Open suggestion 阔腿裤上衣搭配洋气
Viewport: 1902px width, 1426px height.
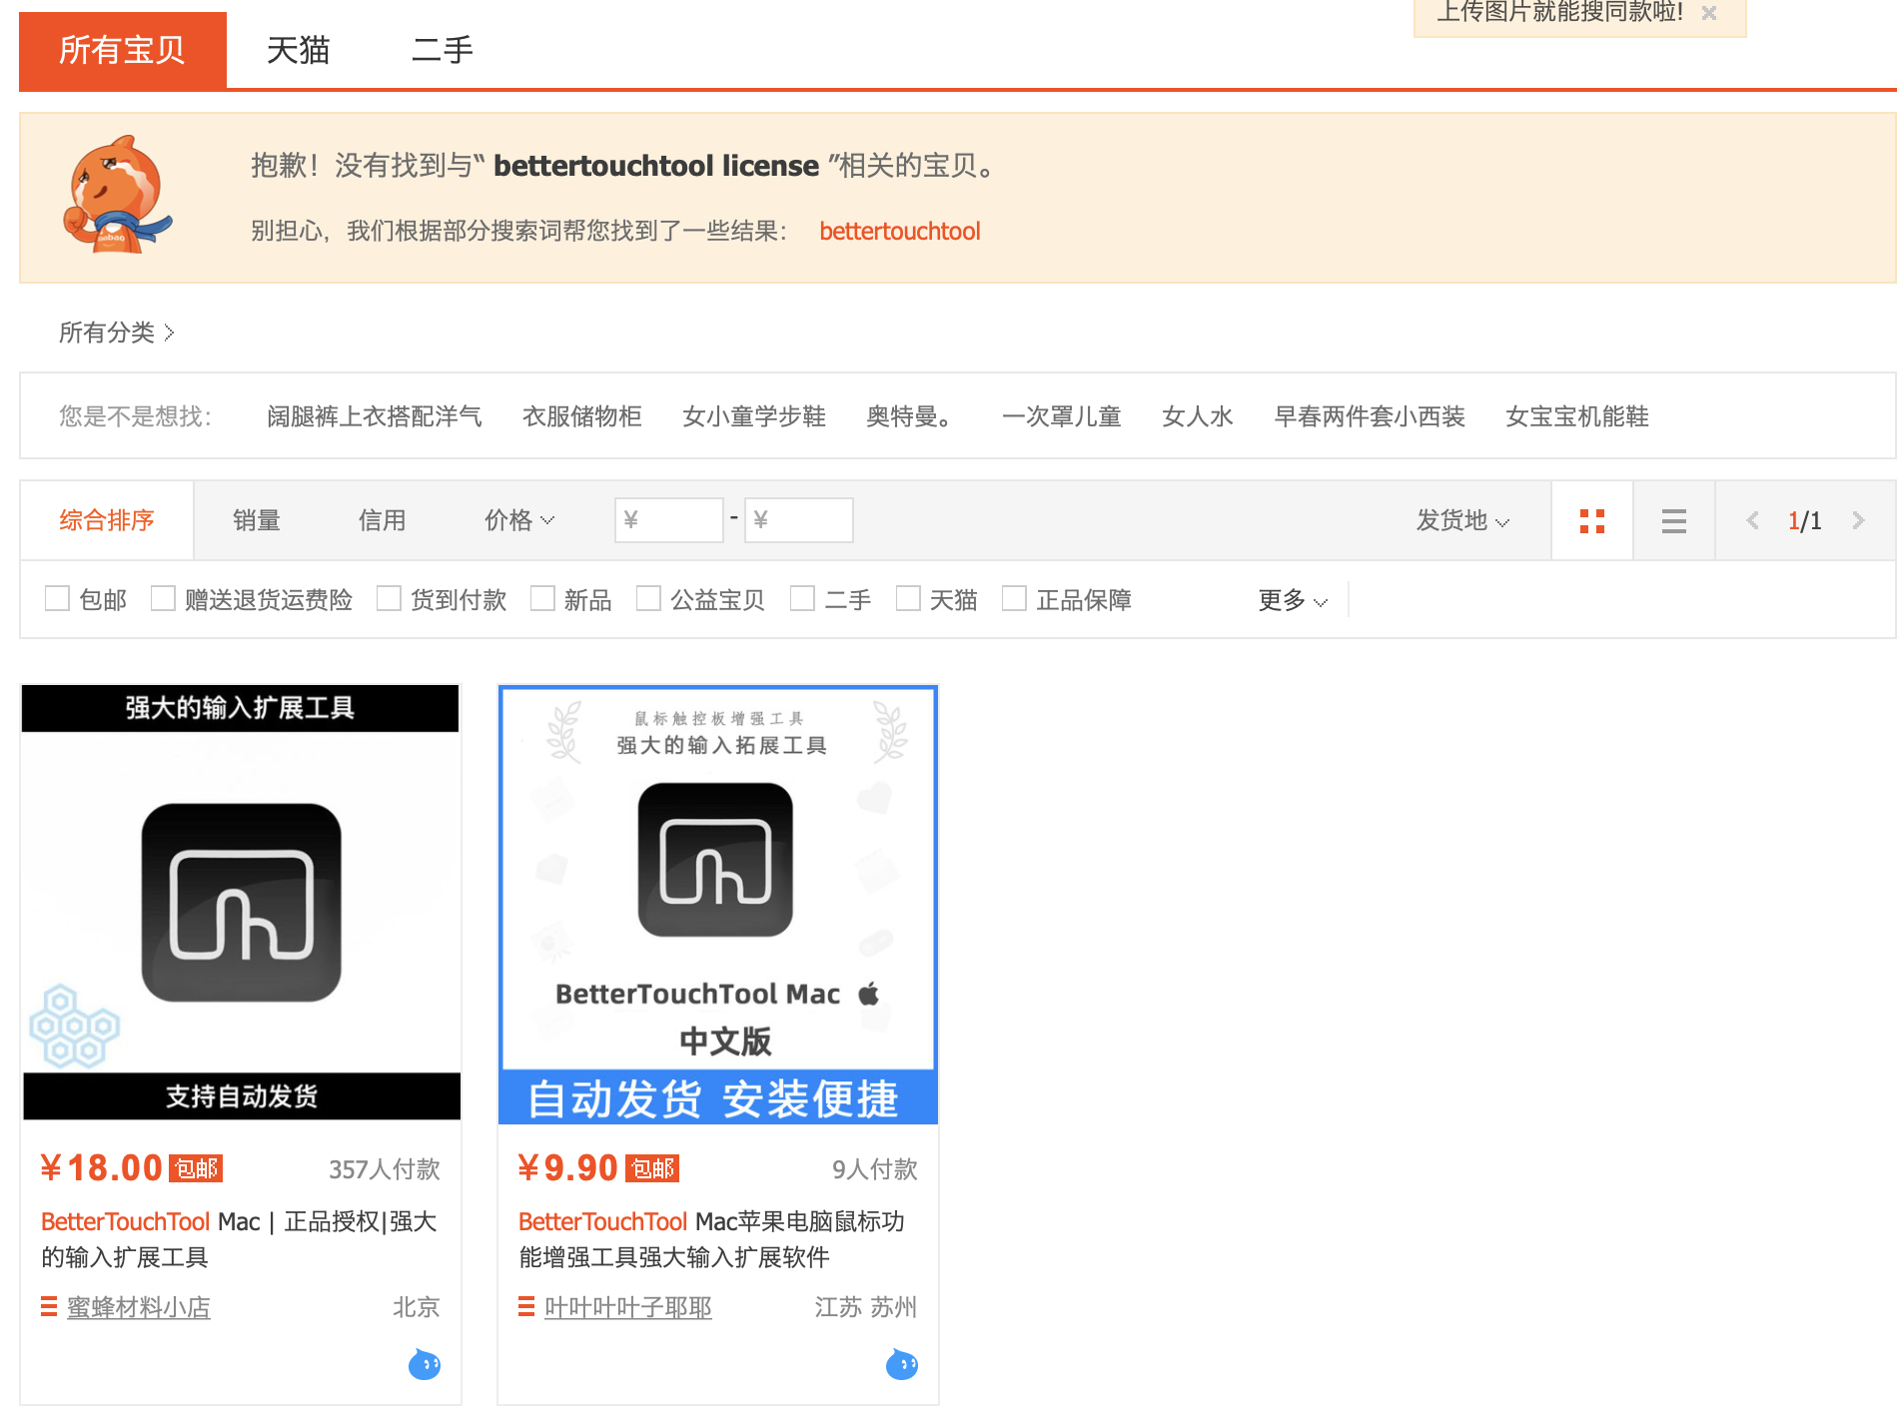375,416
